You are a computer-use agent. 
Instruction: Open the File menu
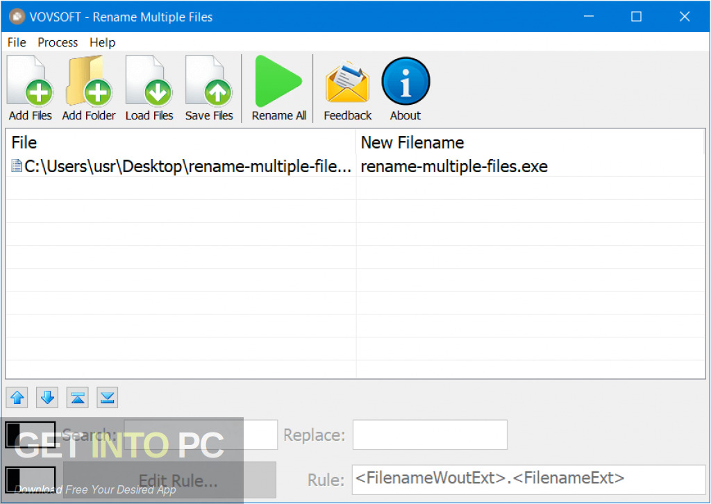coord(17,42)
